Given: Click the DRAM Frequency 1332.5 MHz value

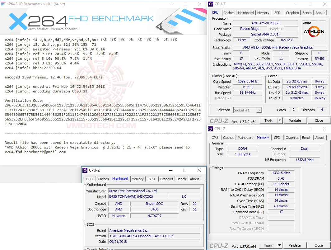Looking at the screenshot, I should [281, 173].
